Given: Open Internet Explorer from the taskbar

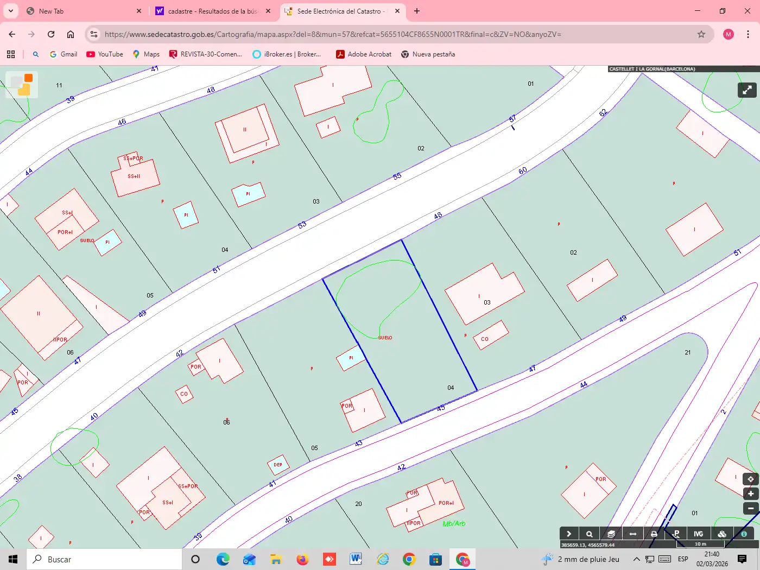Looking at the screenshot, I should click(383, 559).
